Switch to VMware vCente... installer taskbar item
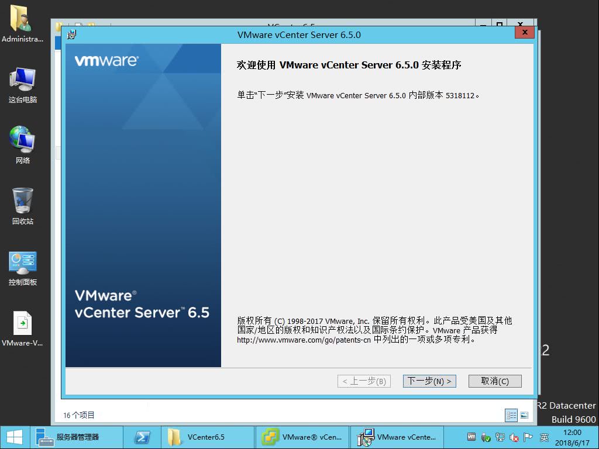599x449 pixels. pos(397,437)
